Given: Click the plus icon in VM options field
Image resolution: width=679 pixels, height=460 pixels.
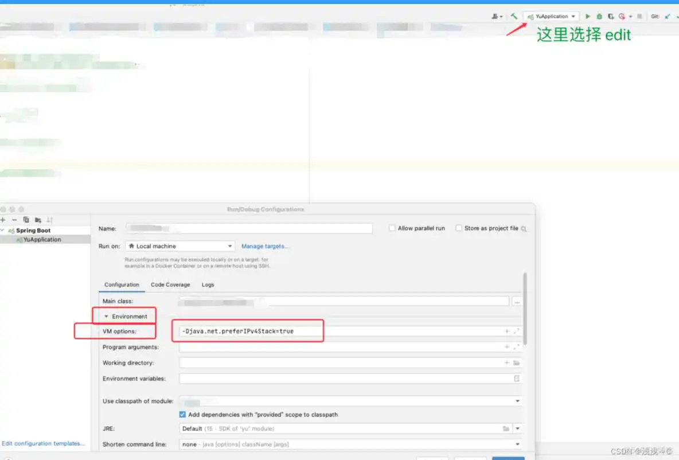Looking at the screenshot, I should pyautogui.click(x=506, y=332).
